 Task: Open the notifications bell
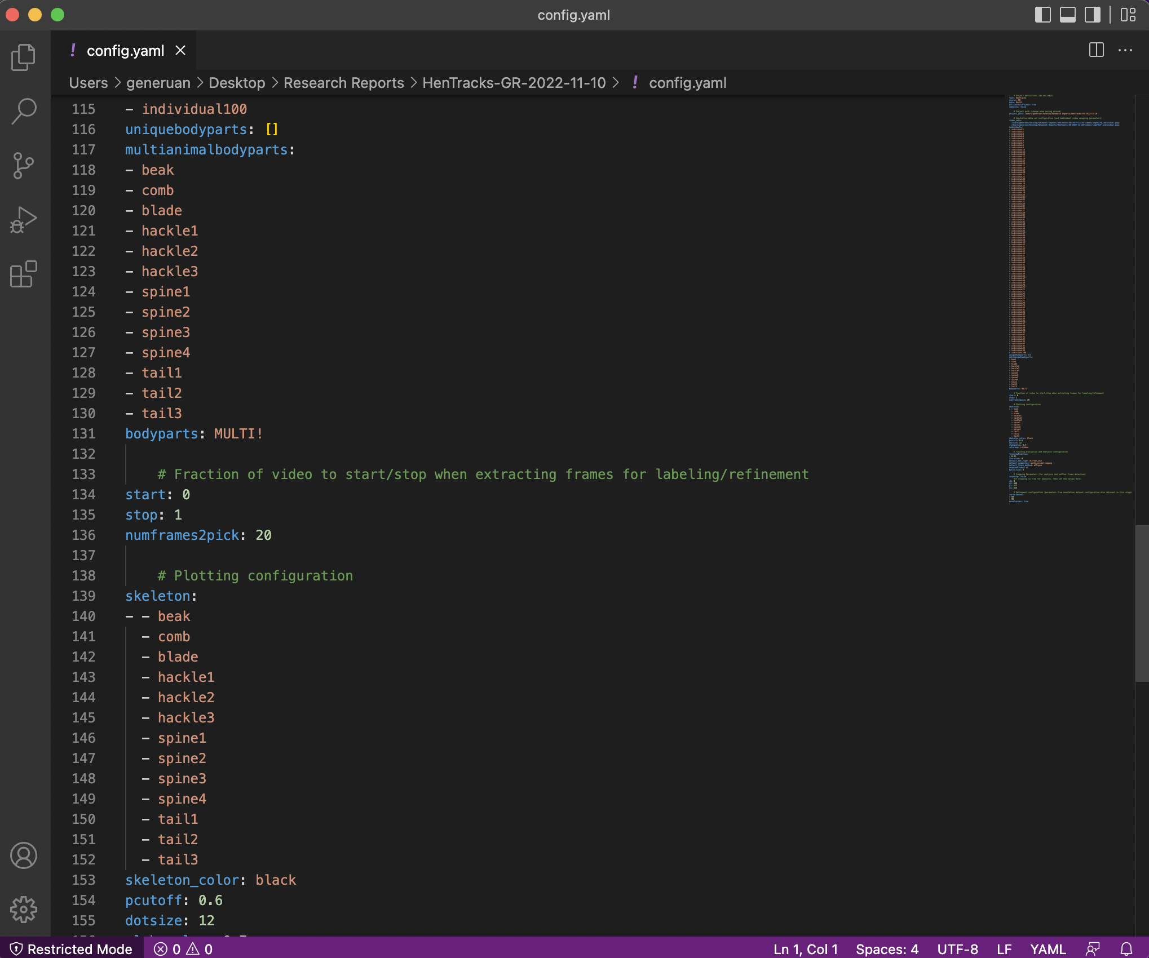(1125, 949)
